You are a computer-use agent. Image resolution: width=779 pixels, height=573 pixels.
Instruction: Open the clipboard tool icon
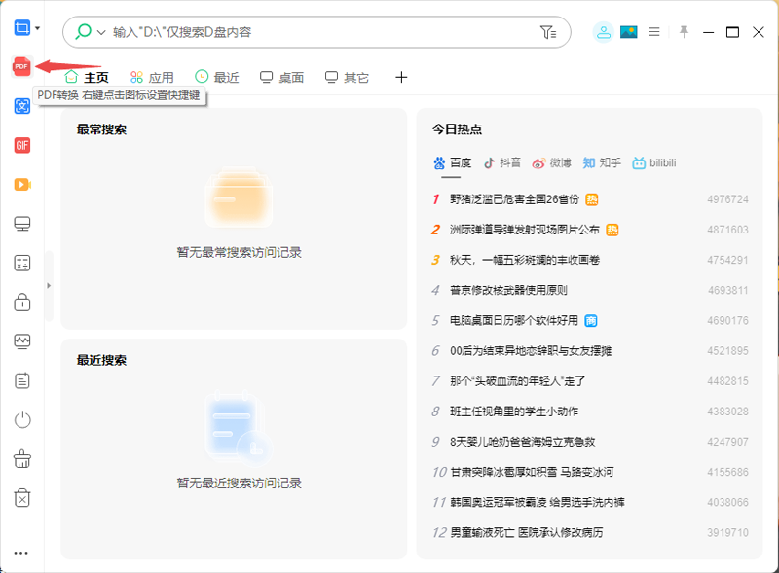(20, 379)
